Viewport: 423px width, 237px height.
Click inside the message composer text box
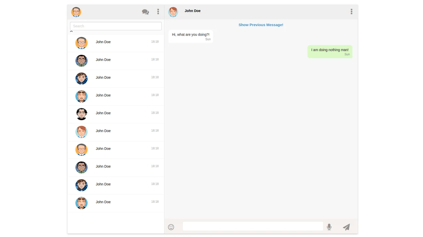pyautogui.click(x=253, y=226)
